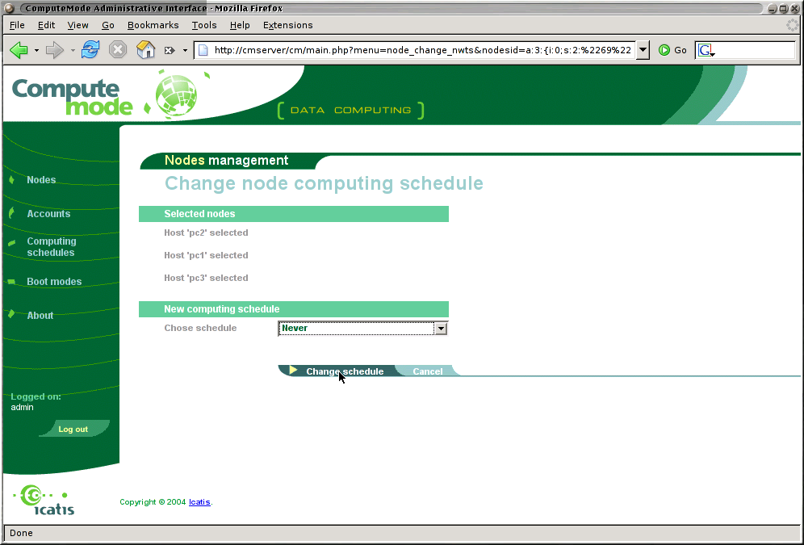
Task: Open the Chose schedule dropdown showing Never
Action: pyautogui.click(x=362, y=328)
